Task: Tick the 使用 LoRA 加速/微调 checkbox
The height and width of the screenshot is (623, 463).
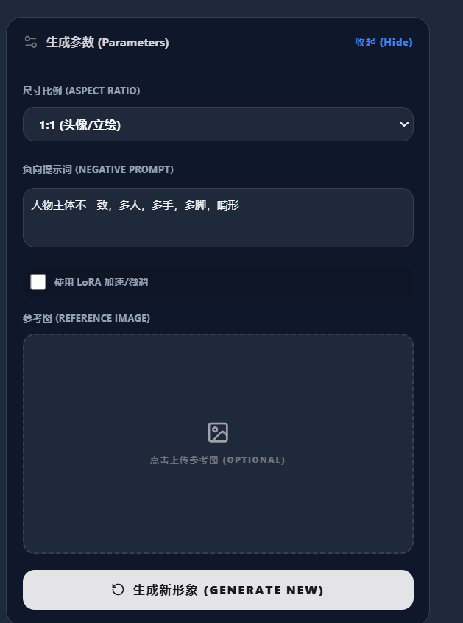Action: [38, 282]
